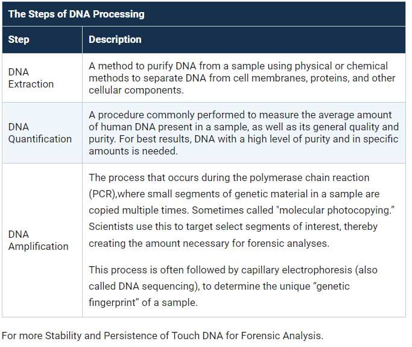Click the paragraph about capillary electrophoresis
This screenshot has width=412, height=347.
[x=233, y=286]
